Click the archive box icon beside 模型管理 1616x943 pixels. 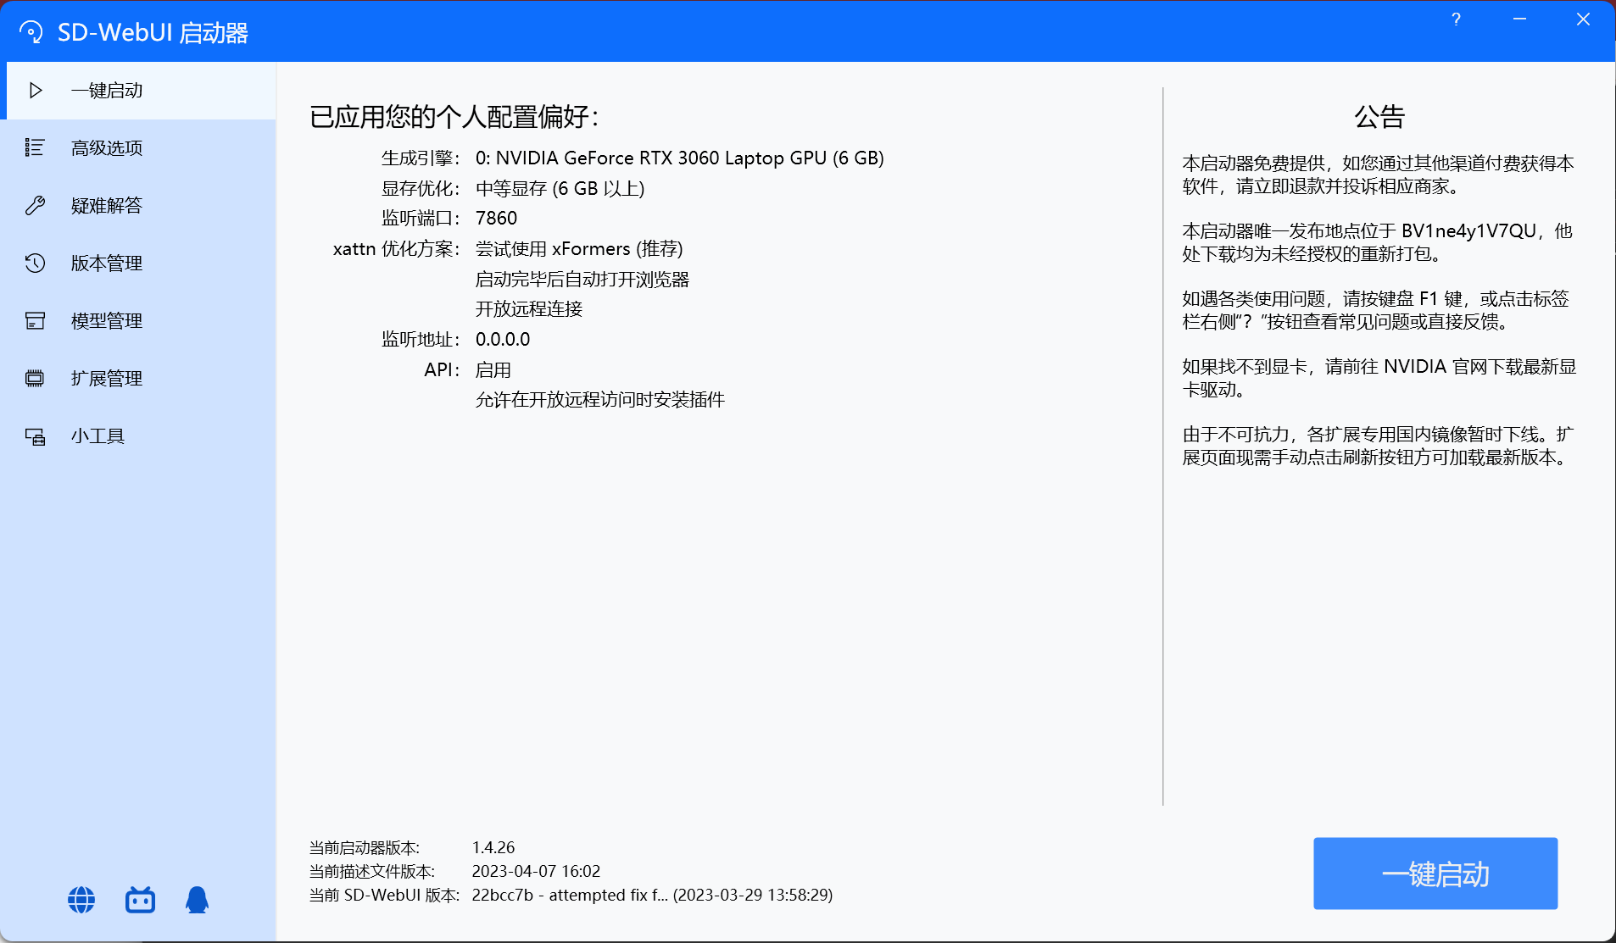(x=35, y=320)
